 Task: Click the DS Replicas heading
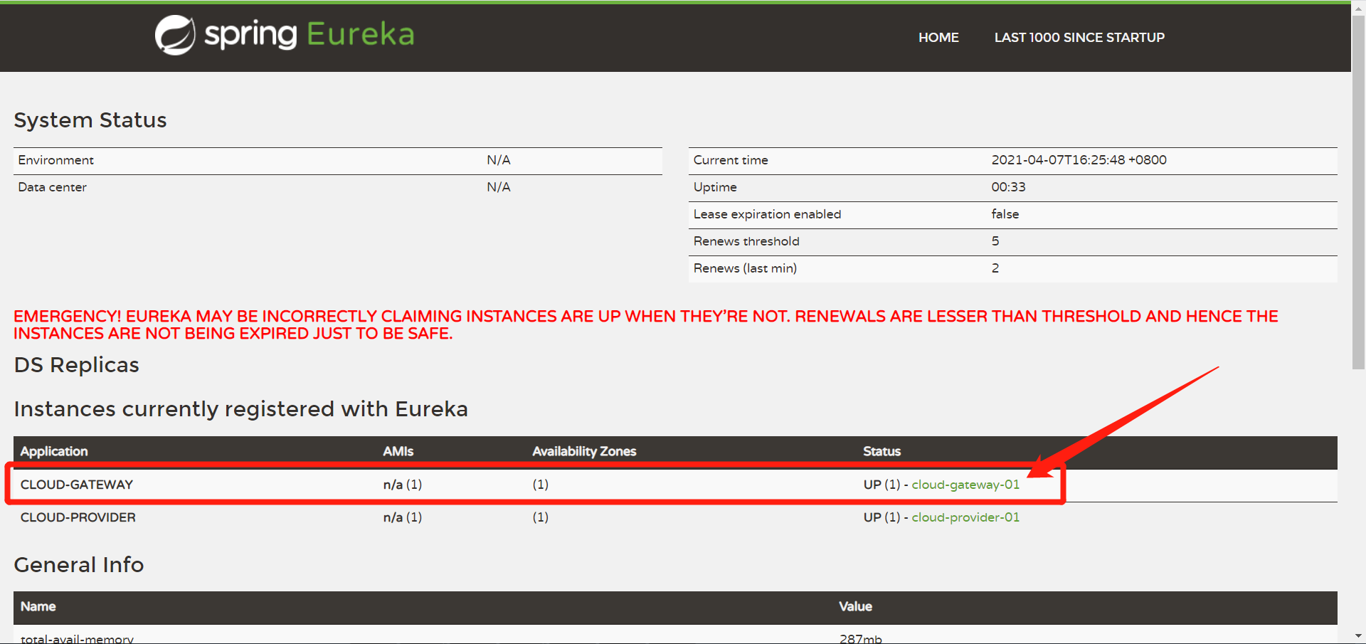pyautogui.click(x=77, y=365)
